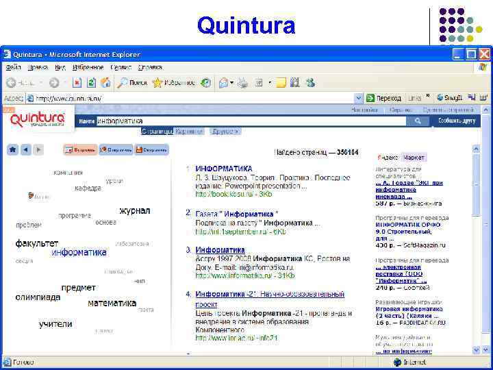Click the yellow note Discuss toolbar icon
The image size is (493, 370).
click(x=281, y=83)
